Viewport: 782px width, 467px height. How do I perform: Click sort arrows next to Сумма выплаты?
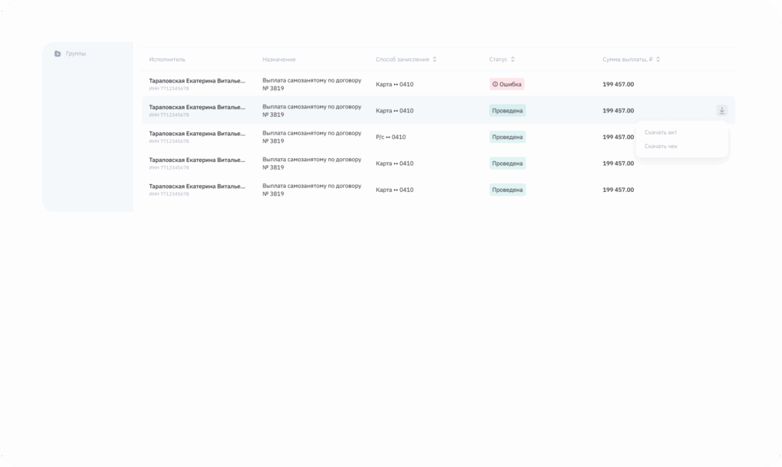658,60
